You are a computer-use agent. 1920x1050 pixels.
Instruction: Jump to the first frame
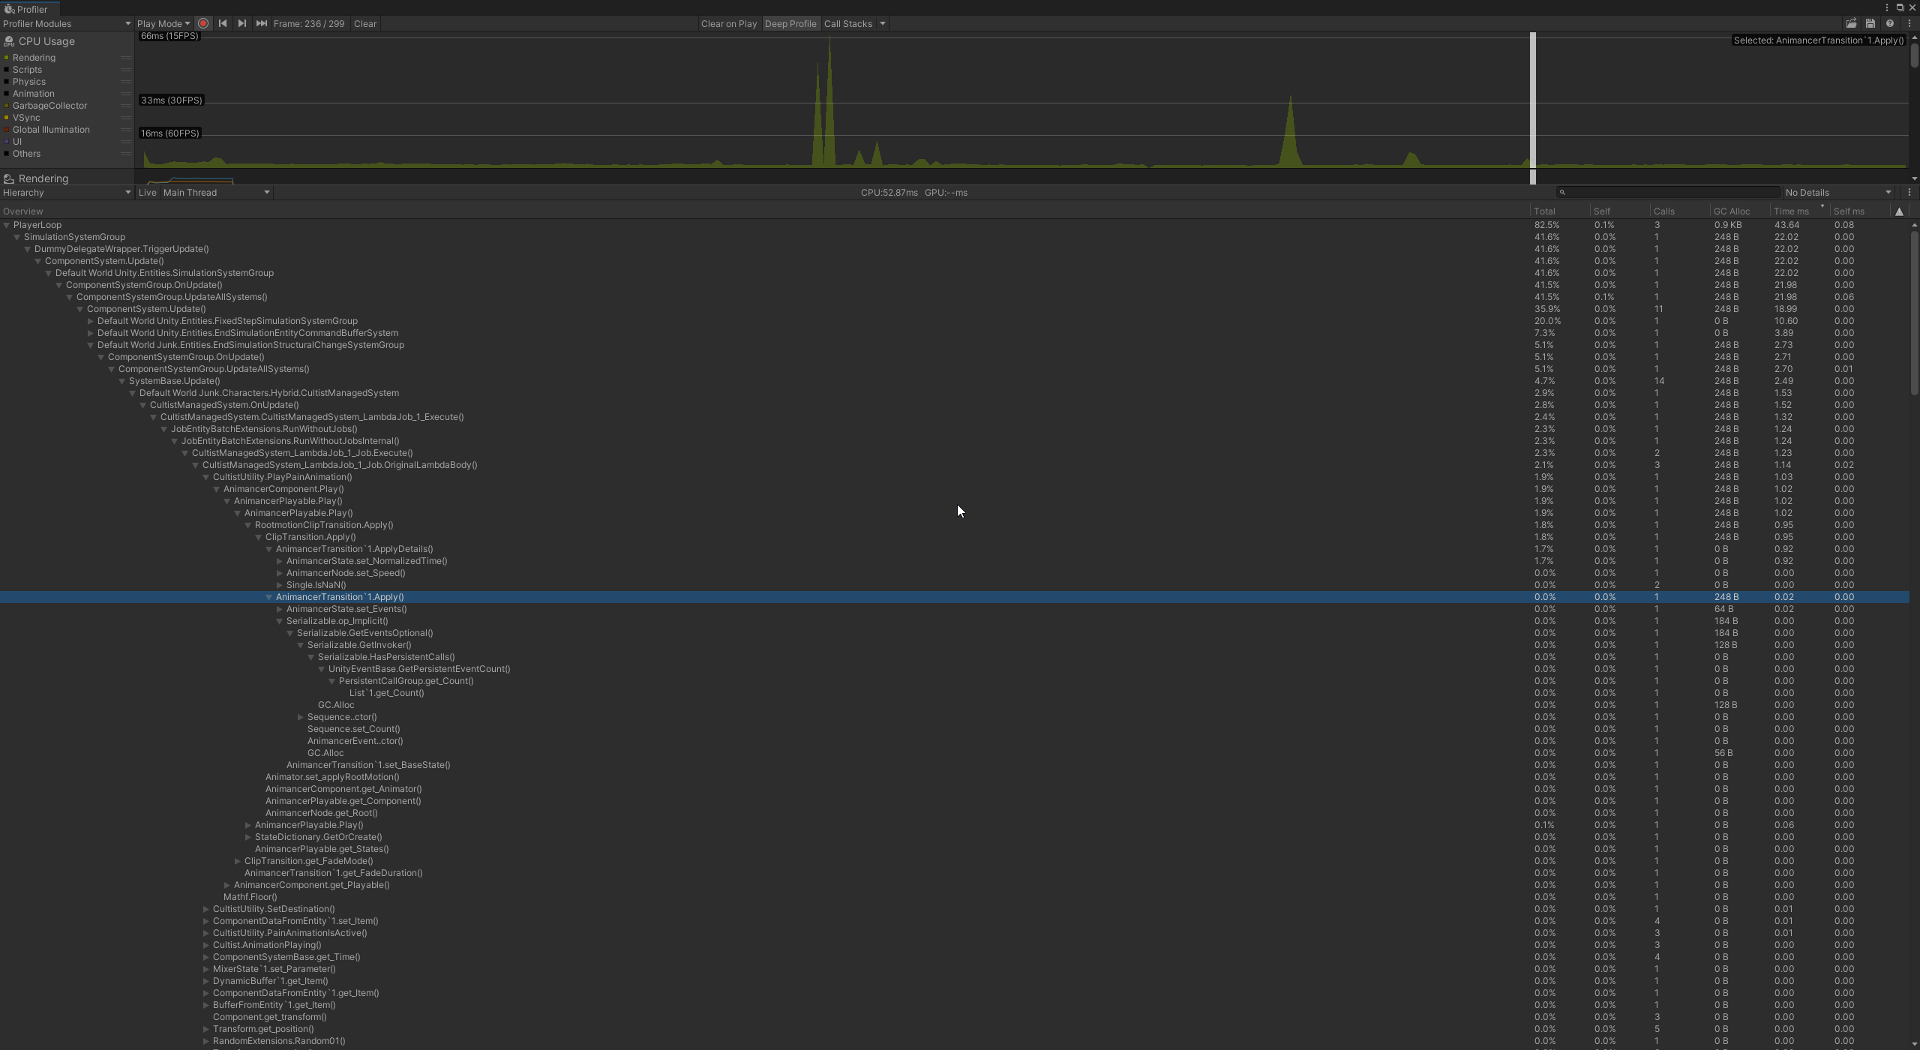(223, 23)
